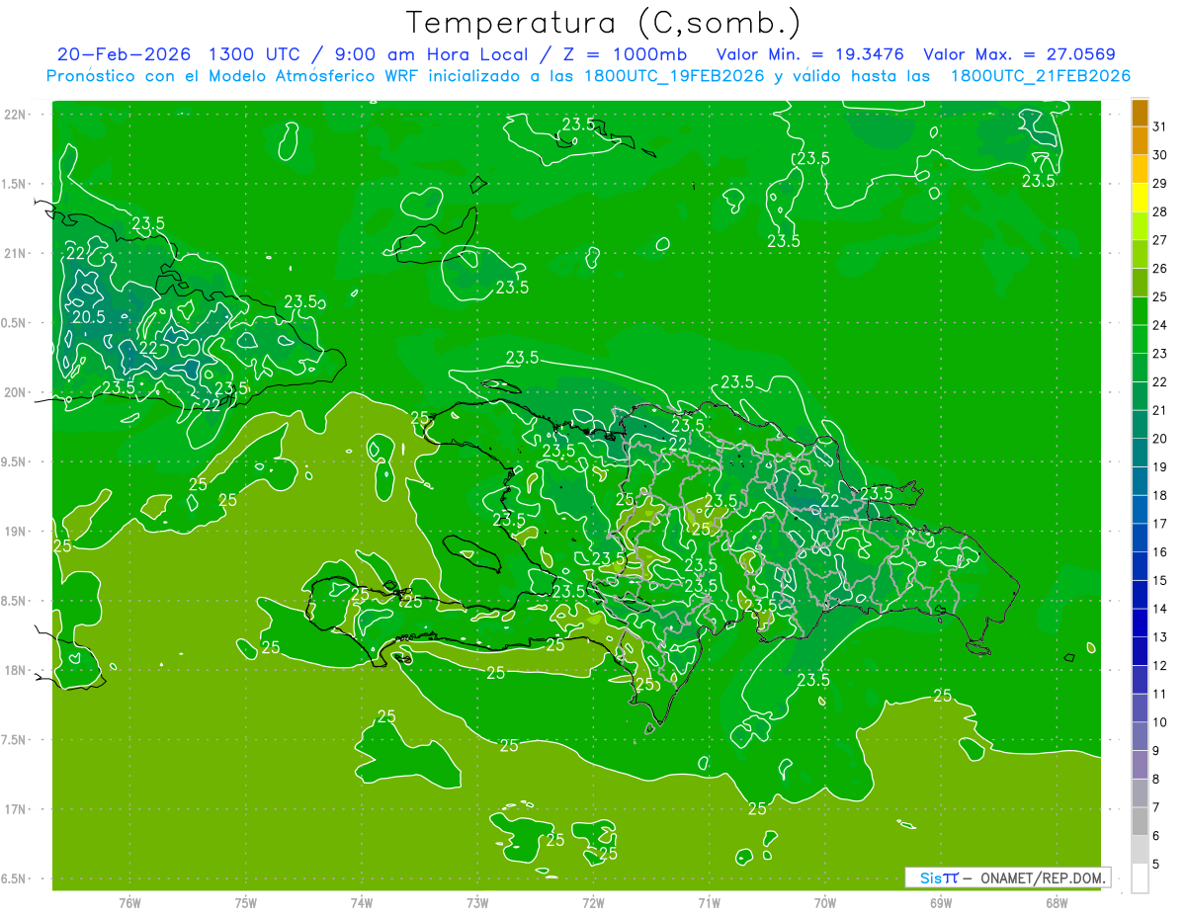This screenshot has height=916, width=1186.
Task: Click the 22N latitude axis label
Action: pyautogui.click(x=17, y=114)
